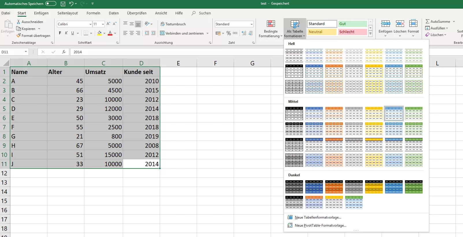
Task: Increase font size icon
Action: (108, 24)
